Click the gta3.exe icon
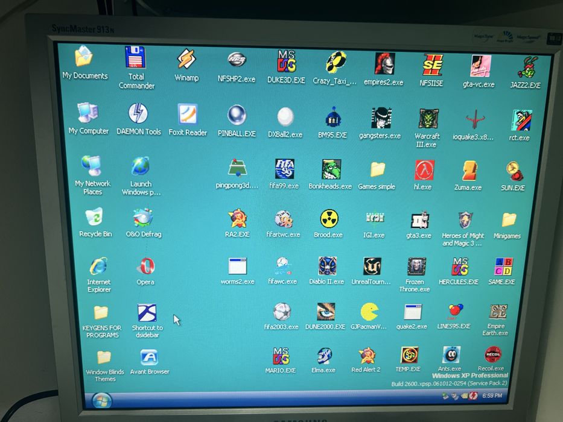Image resolution: width=563 pixels, height=422 pixels. point(420,220)
